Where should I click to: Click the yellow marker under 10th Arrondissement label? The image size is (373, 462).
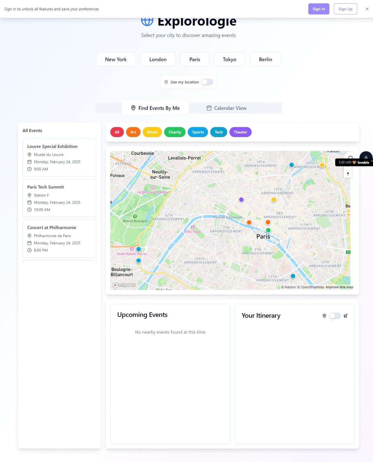point(274,200)
